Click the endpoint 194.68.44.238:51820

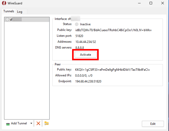pos(88,81)
